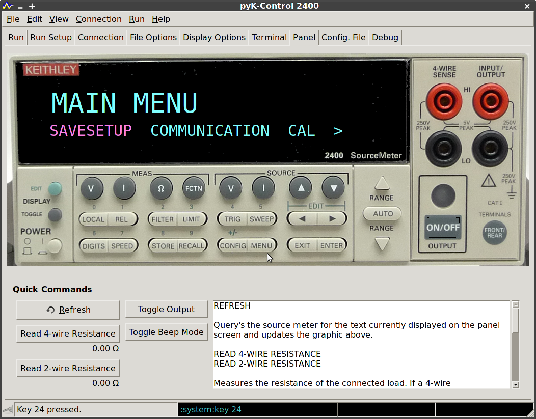The height and width of the screenshot is (419, 536).
Task: Click the Toggle Output button
Action: pos(166,310)
